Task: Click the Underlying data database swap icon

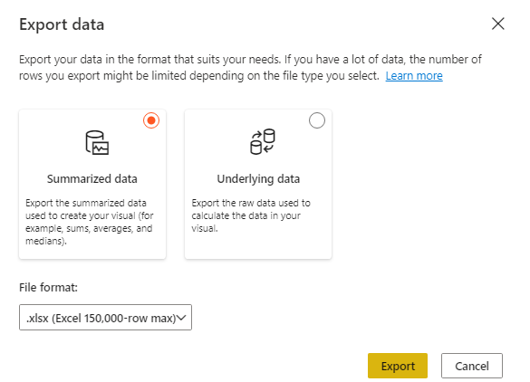Action: pyautogui.click(x=263, y=141)
